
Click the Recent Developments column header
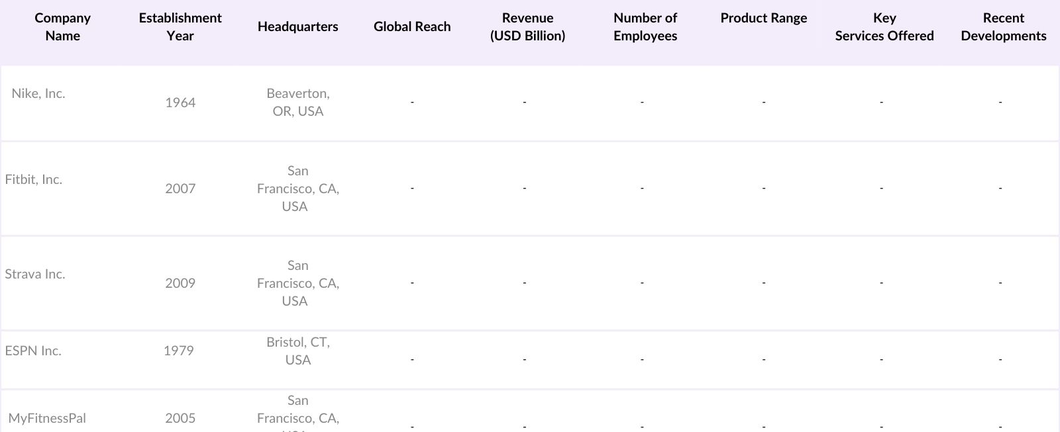[1004, 27]
